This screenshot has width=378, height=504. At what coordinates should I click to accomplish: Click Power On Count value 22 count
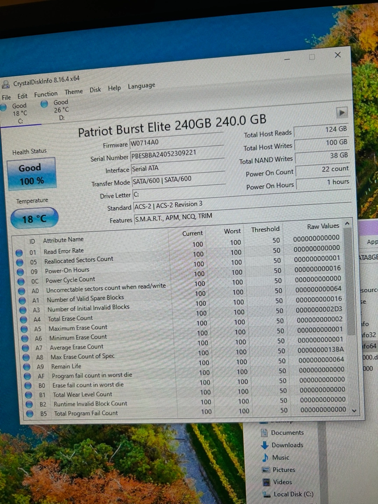point(323,169)
